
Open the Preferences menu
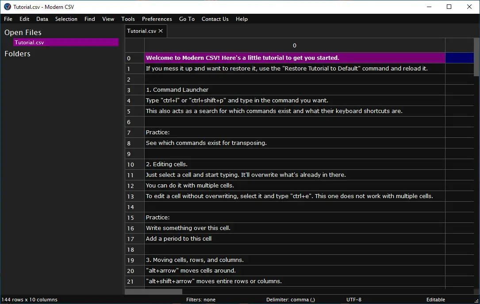[x=157, y=19]
